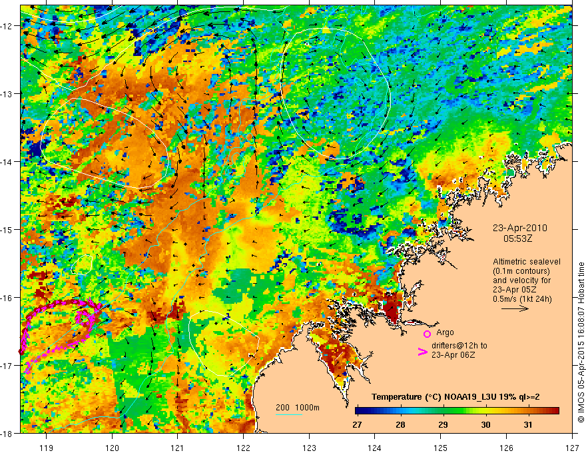The height and width of the screenshot is (453, 586).
Task: Click the -14 latitude axis label
Action: 7,162
